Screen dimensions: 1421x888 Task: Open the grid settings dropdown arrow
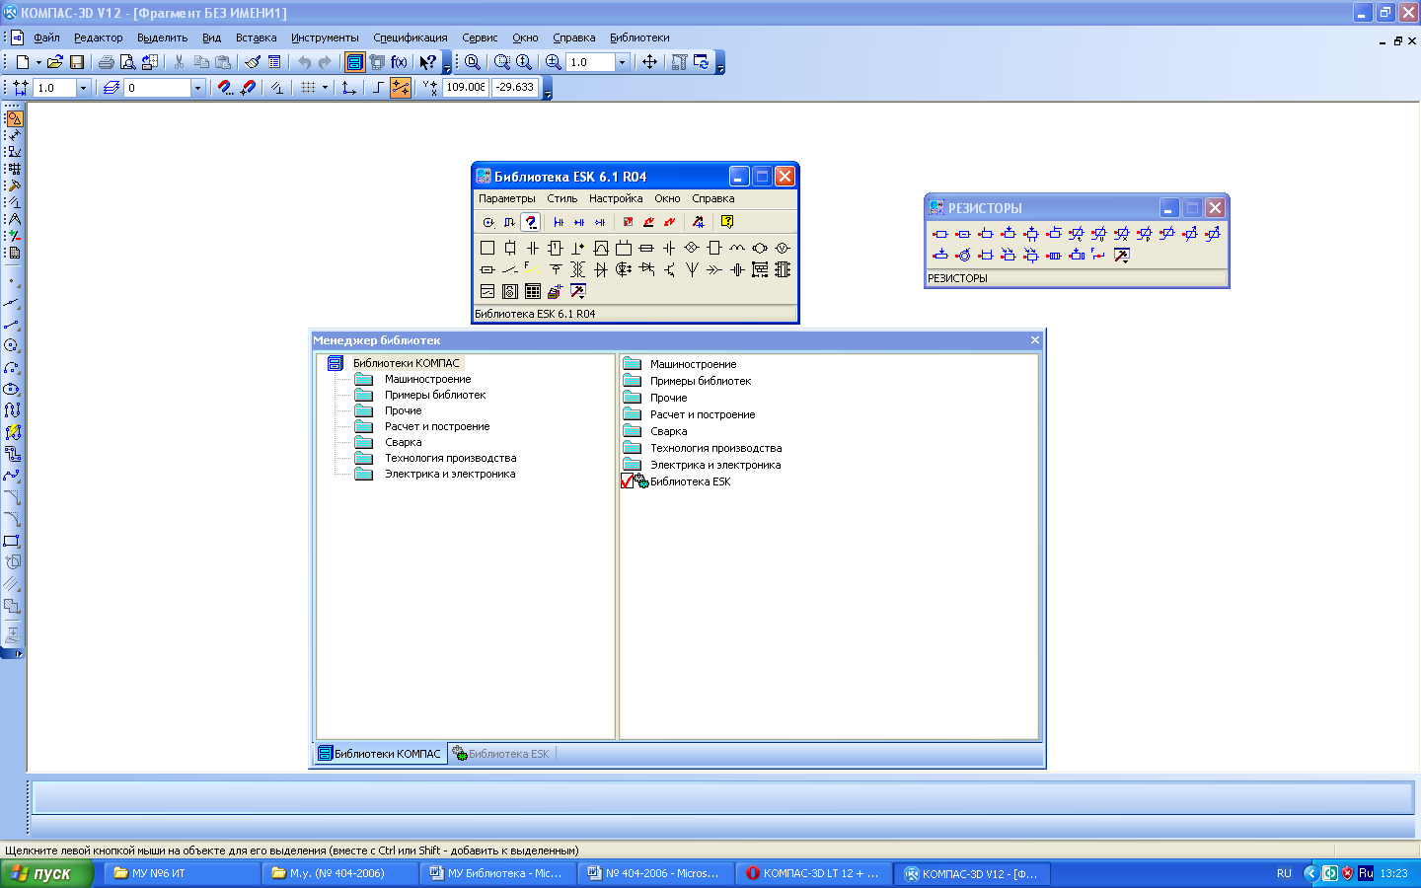tap(325, 88)
